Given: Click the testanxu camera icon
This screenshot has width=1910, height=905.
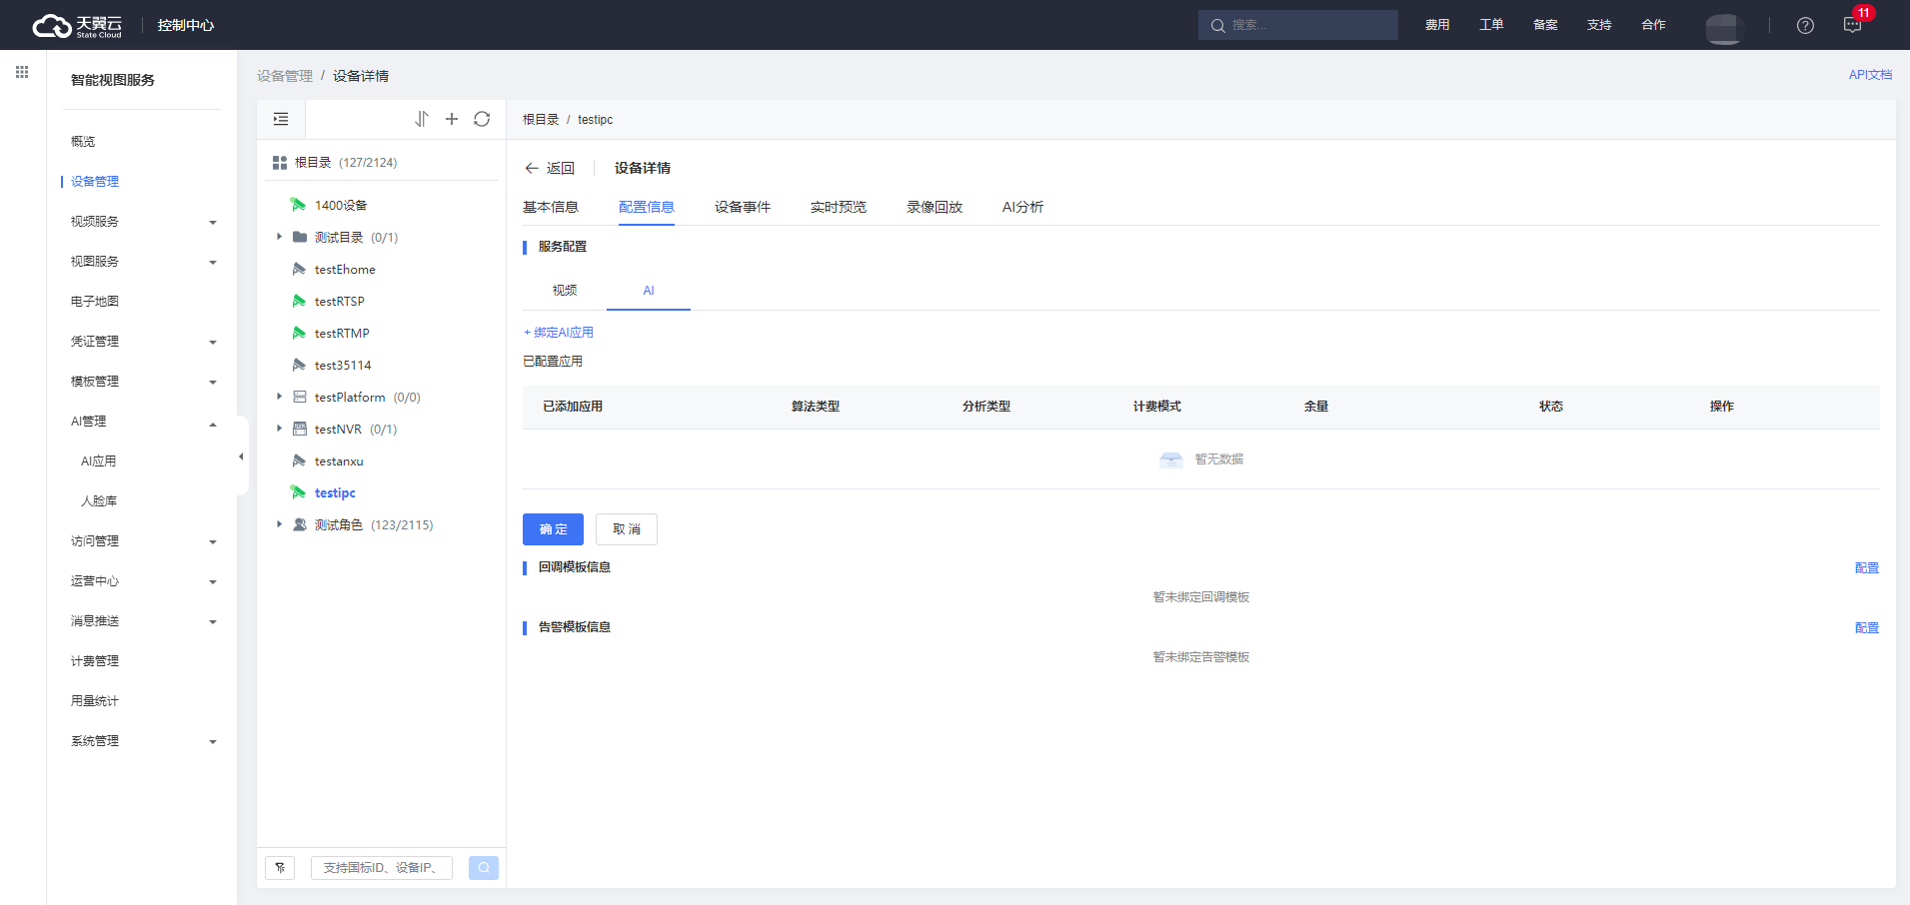Looking at the screenshot, I should (299, 460).
